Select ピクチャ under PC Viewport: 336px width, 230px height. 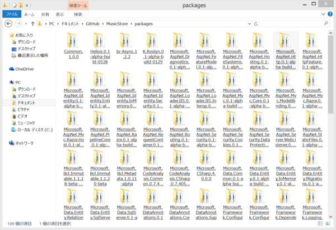21,109
